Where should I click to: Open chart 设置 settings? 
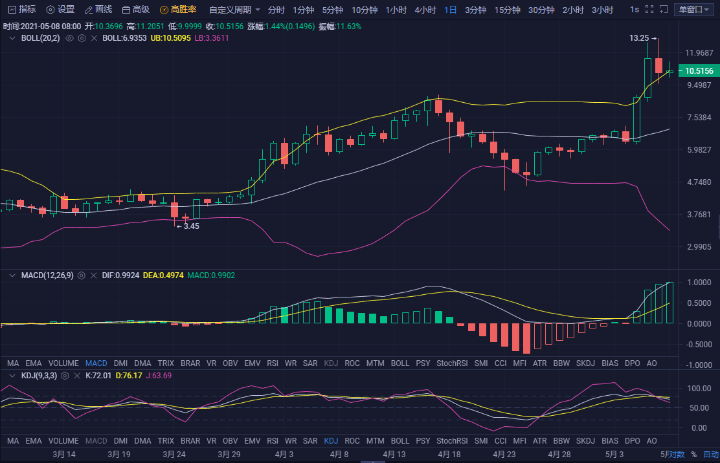(60, 10)
